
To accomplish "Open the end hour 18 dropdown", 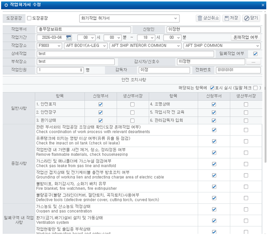I will [146, 37].
